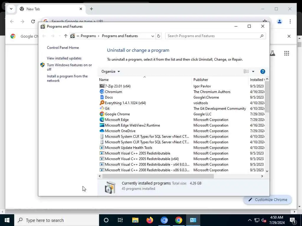Click the Igor Pavlov publisher cell
Image resolution: width=302 pixels, height=226 pixels.
(202, 86)
